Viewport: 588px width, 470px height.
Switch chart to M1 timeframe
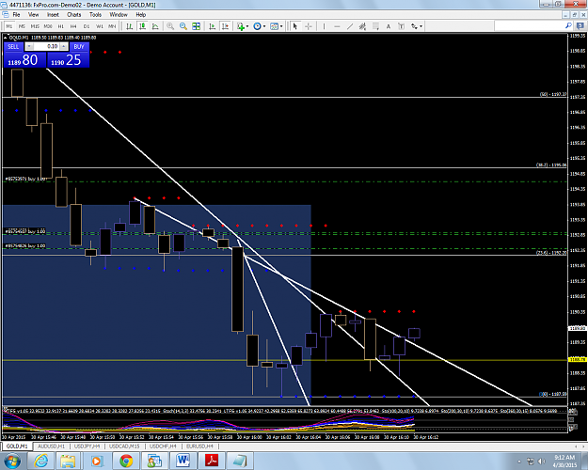click(9, 26)
